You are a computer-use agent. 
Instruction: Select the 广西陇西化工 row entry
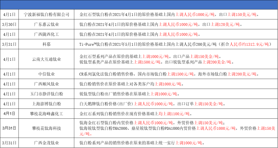point(47,34)
